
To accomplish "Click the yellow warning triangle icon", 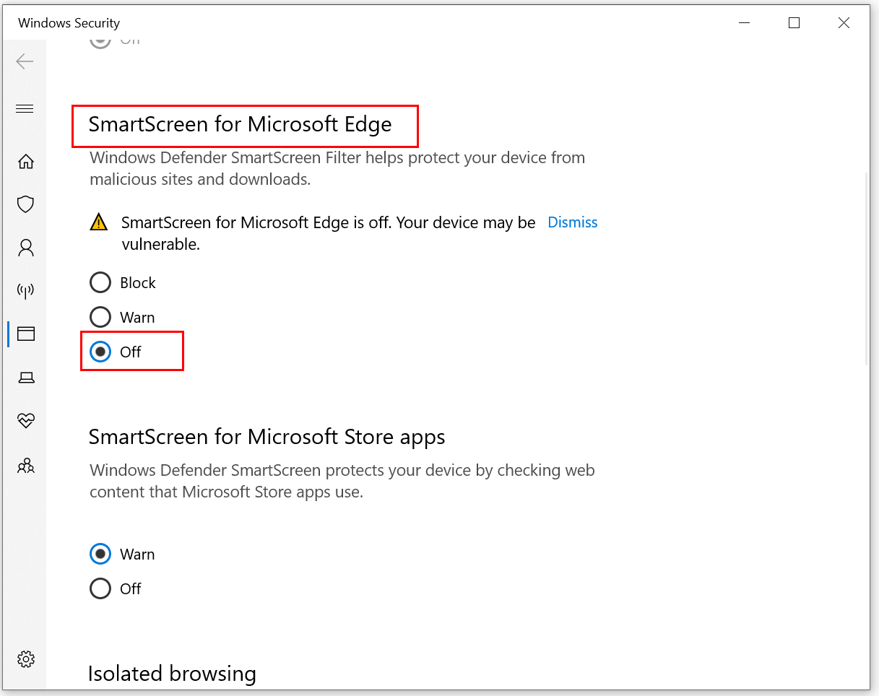I will [99, 222].
